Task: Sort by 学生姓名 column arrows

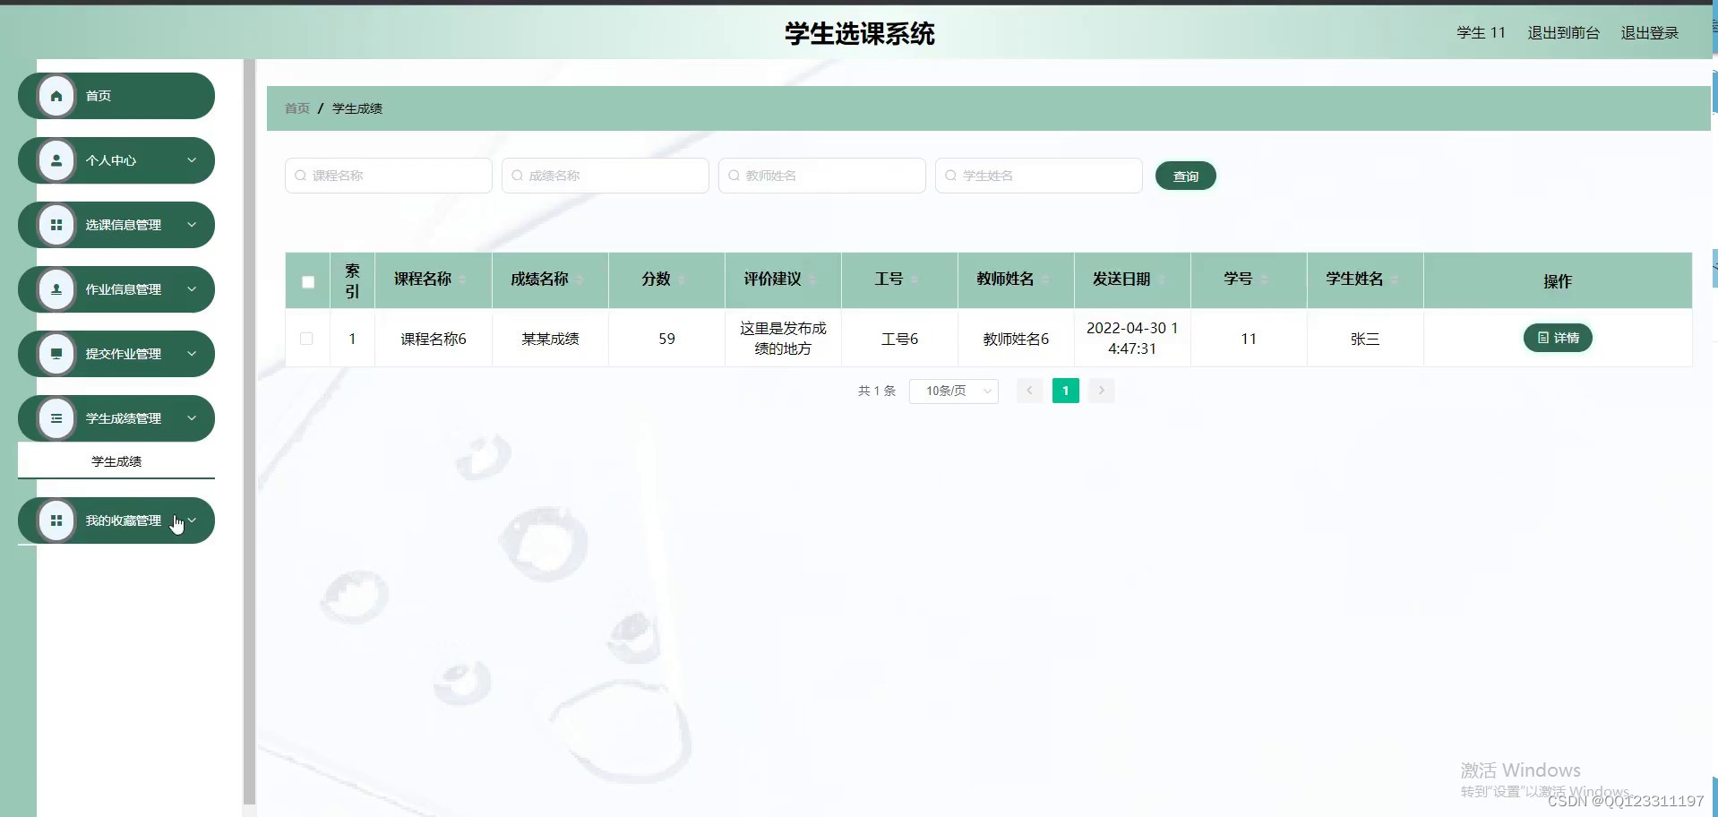Action: click(x=1395, y=280)
